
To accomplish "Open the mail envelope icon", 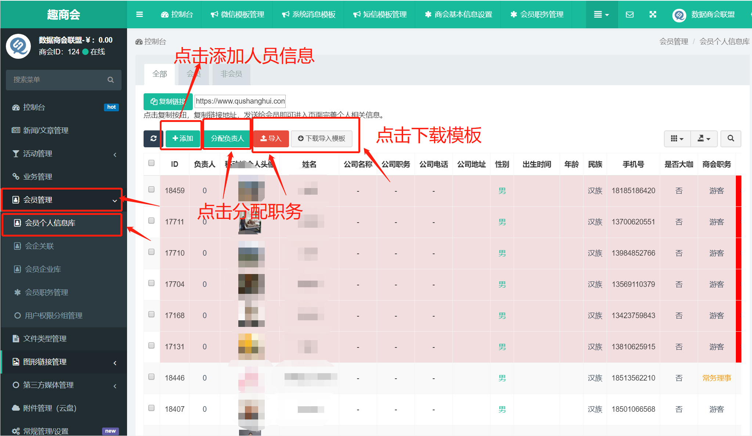I will coord(630,15).
